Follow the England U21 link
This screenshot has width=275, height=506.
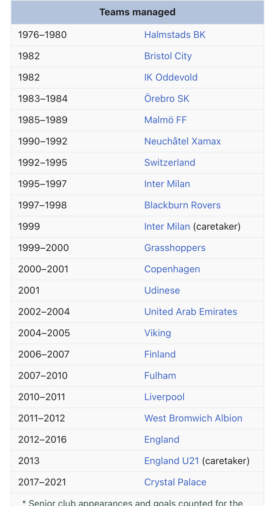[172, 461]
